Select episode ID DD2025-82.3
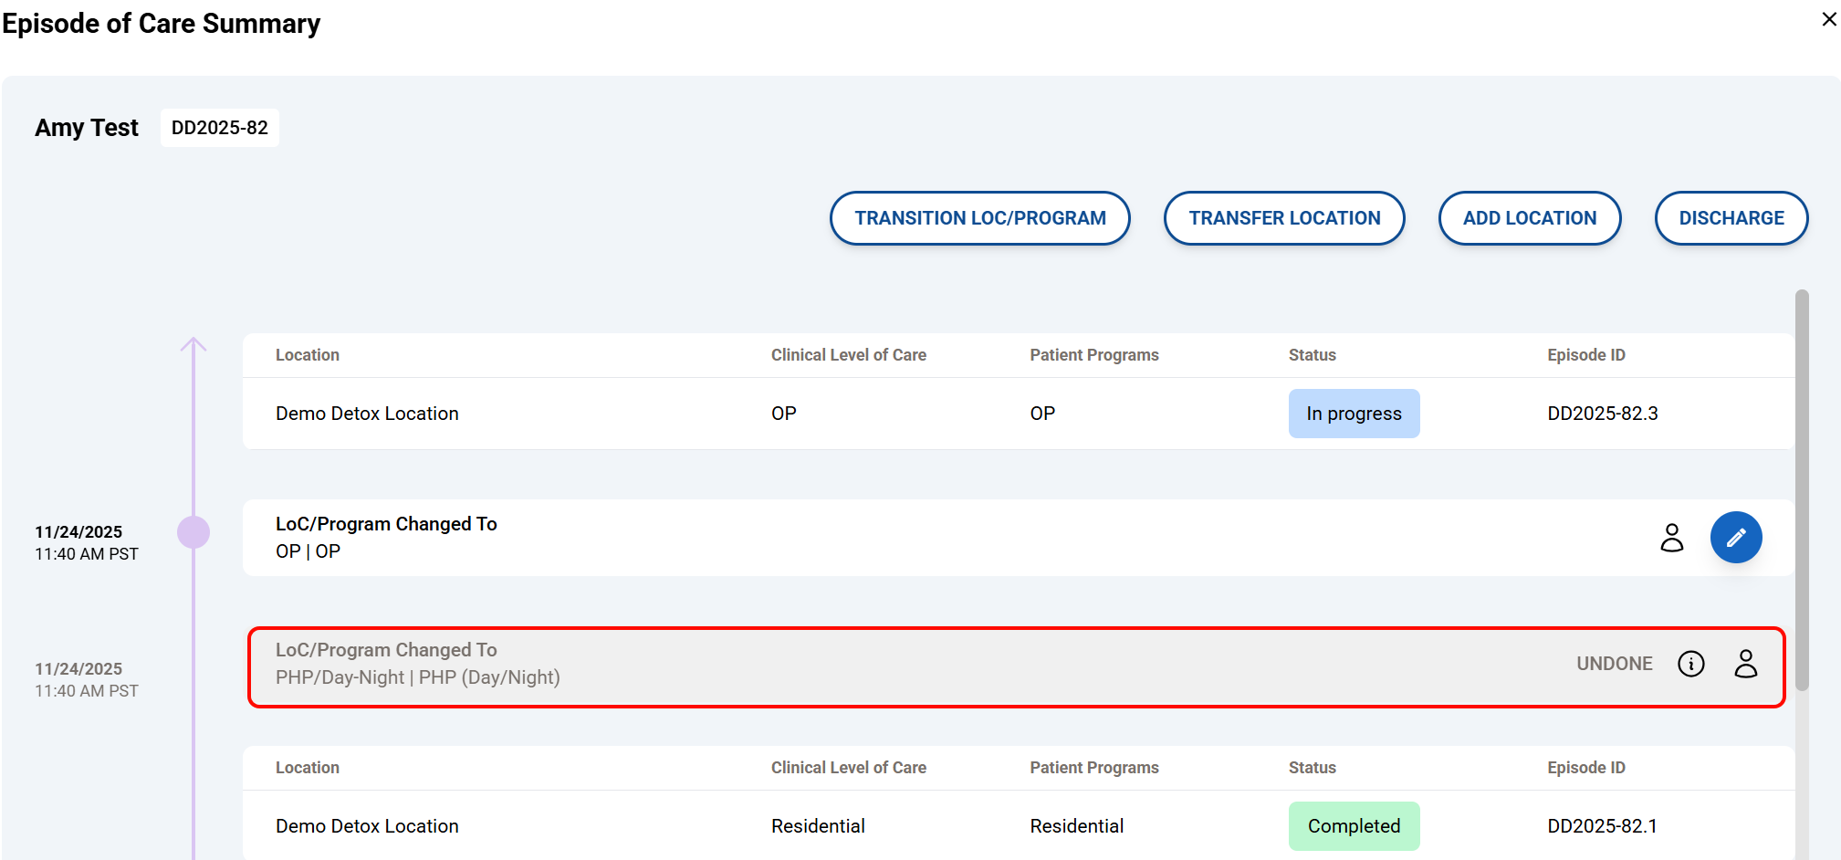Image resolution: width=1841 pixels, height=860 pixels. point(1602,414)
